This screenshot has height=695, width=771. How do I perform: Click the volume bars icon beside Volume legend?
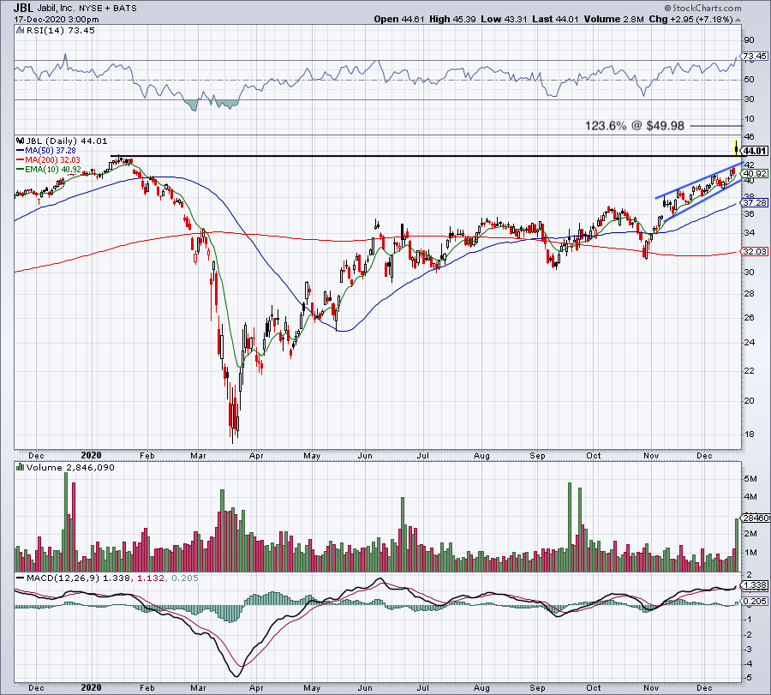pyautogui.click(x=21, y=467)
